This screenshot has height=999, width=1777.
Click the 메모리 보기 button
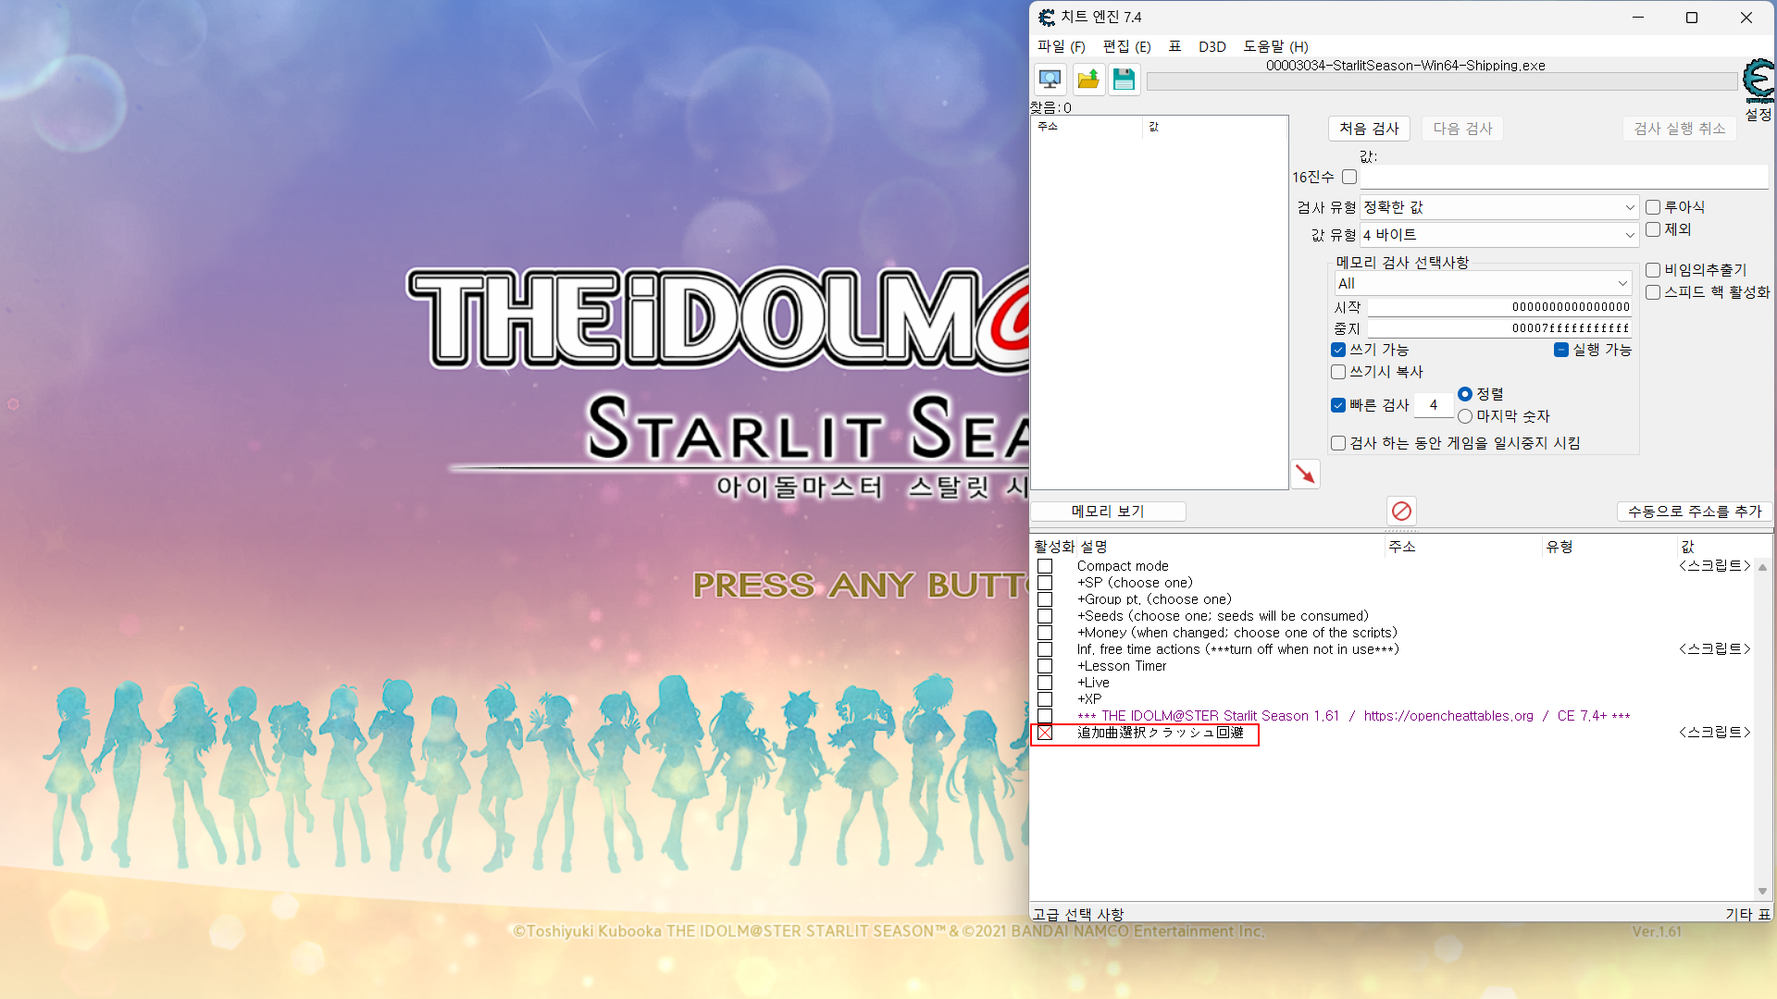click(x=1108, y=511)
